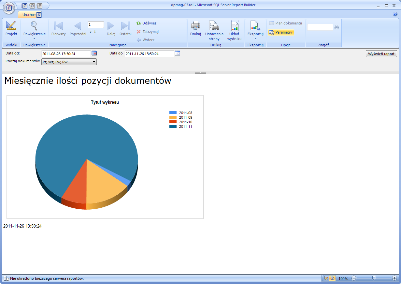
Task: Switch to Projekt design view
Action: coord(11,29)
